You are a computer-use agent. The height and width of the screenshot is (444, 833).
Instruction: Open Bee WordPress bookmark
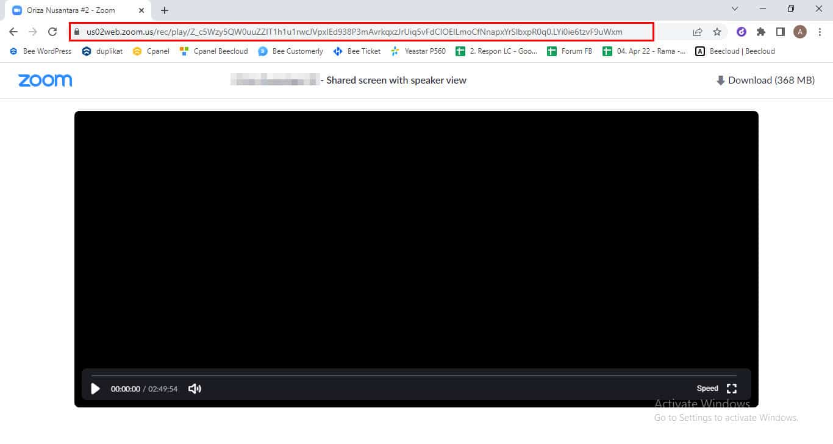click(x=40, y=51)
